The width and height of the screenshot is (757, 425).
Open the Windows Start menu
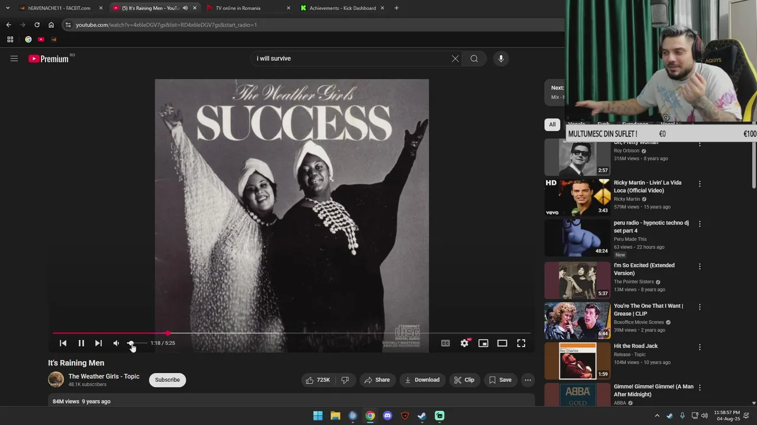point(318,416)
